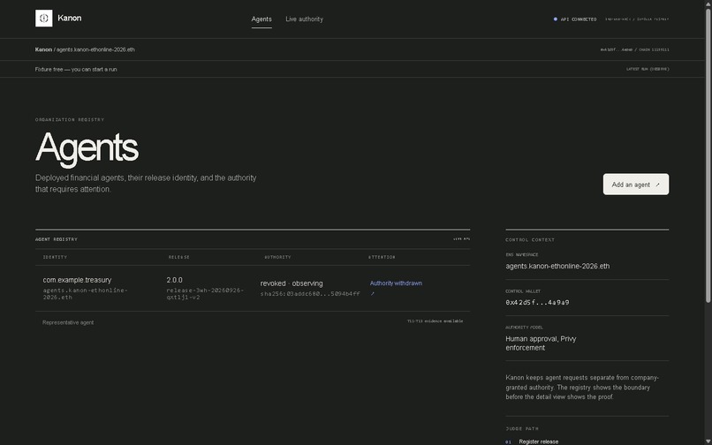Click the LATEST RUN indicator
Image resolution: width=712 pixels, height=445 pixels.
(x=648, y=69)
